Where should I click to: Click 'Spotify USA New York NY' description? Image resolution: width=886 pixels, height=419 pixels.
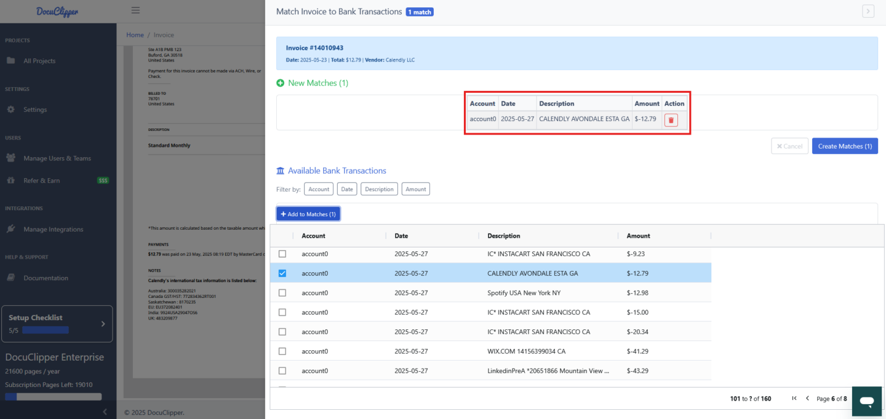click(524, 293)
